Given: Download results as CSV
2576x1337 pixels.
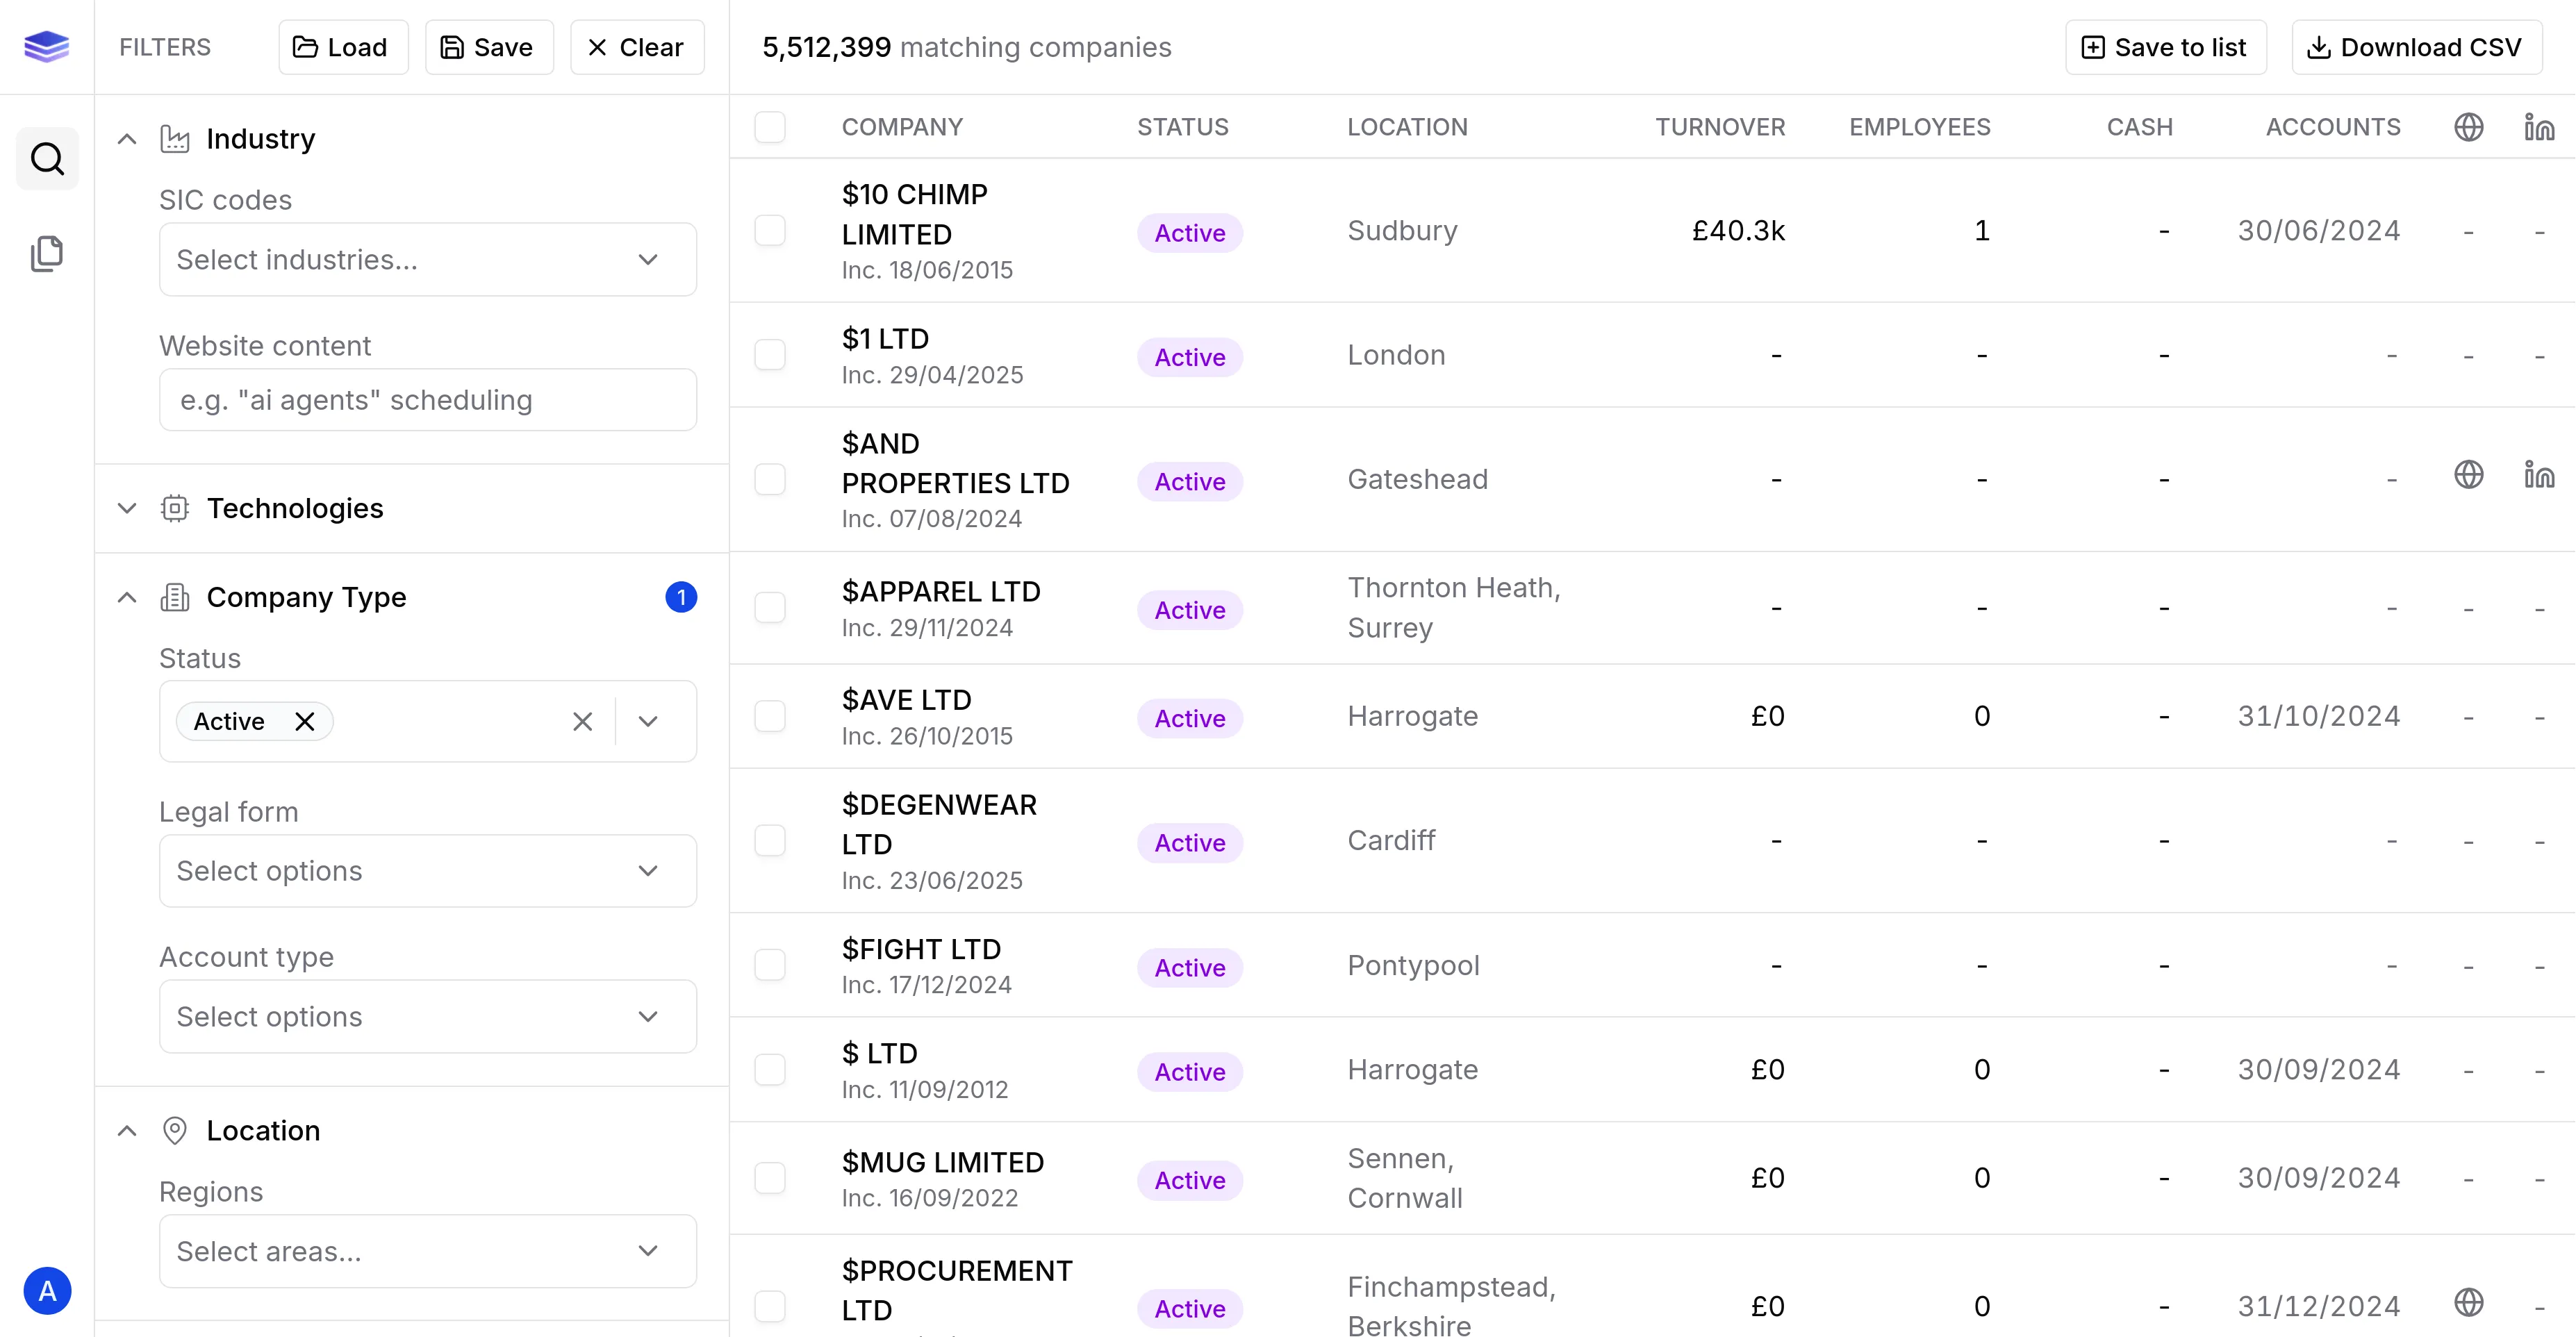Looking at the screenshot, I should [x=2416, y=47].
